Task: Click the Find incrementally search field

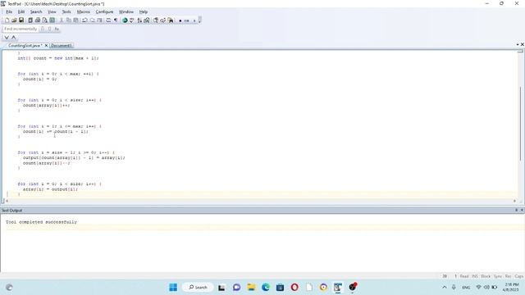Action: click(x=21, y=29)
